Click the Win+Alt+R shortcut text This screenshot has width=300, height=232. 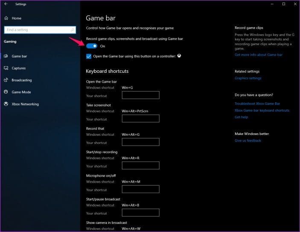[130, 158]
